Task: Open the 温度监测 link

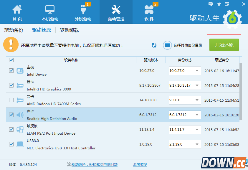Action: tap(140, 165)
